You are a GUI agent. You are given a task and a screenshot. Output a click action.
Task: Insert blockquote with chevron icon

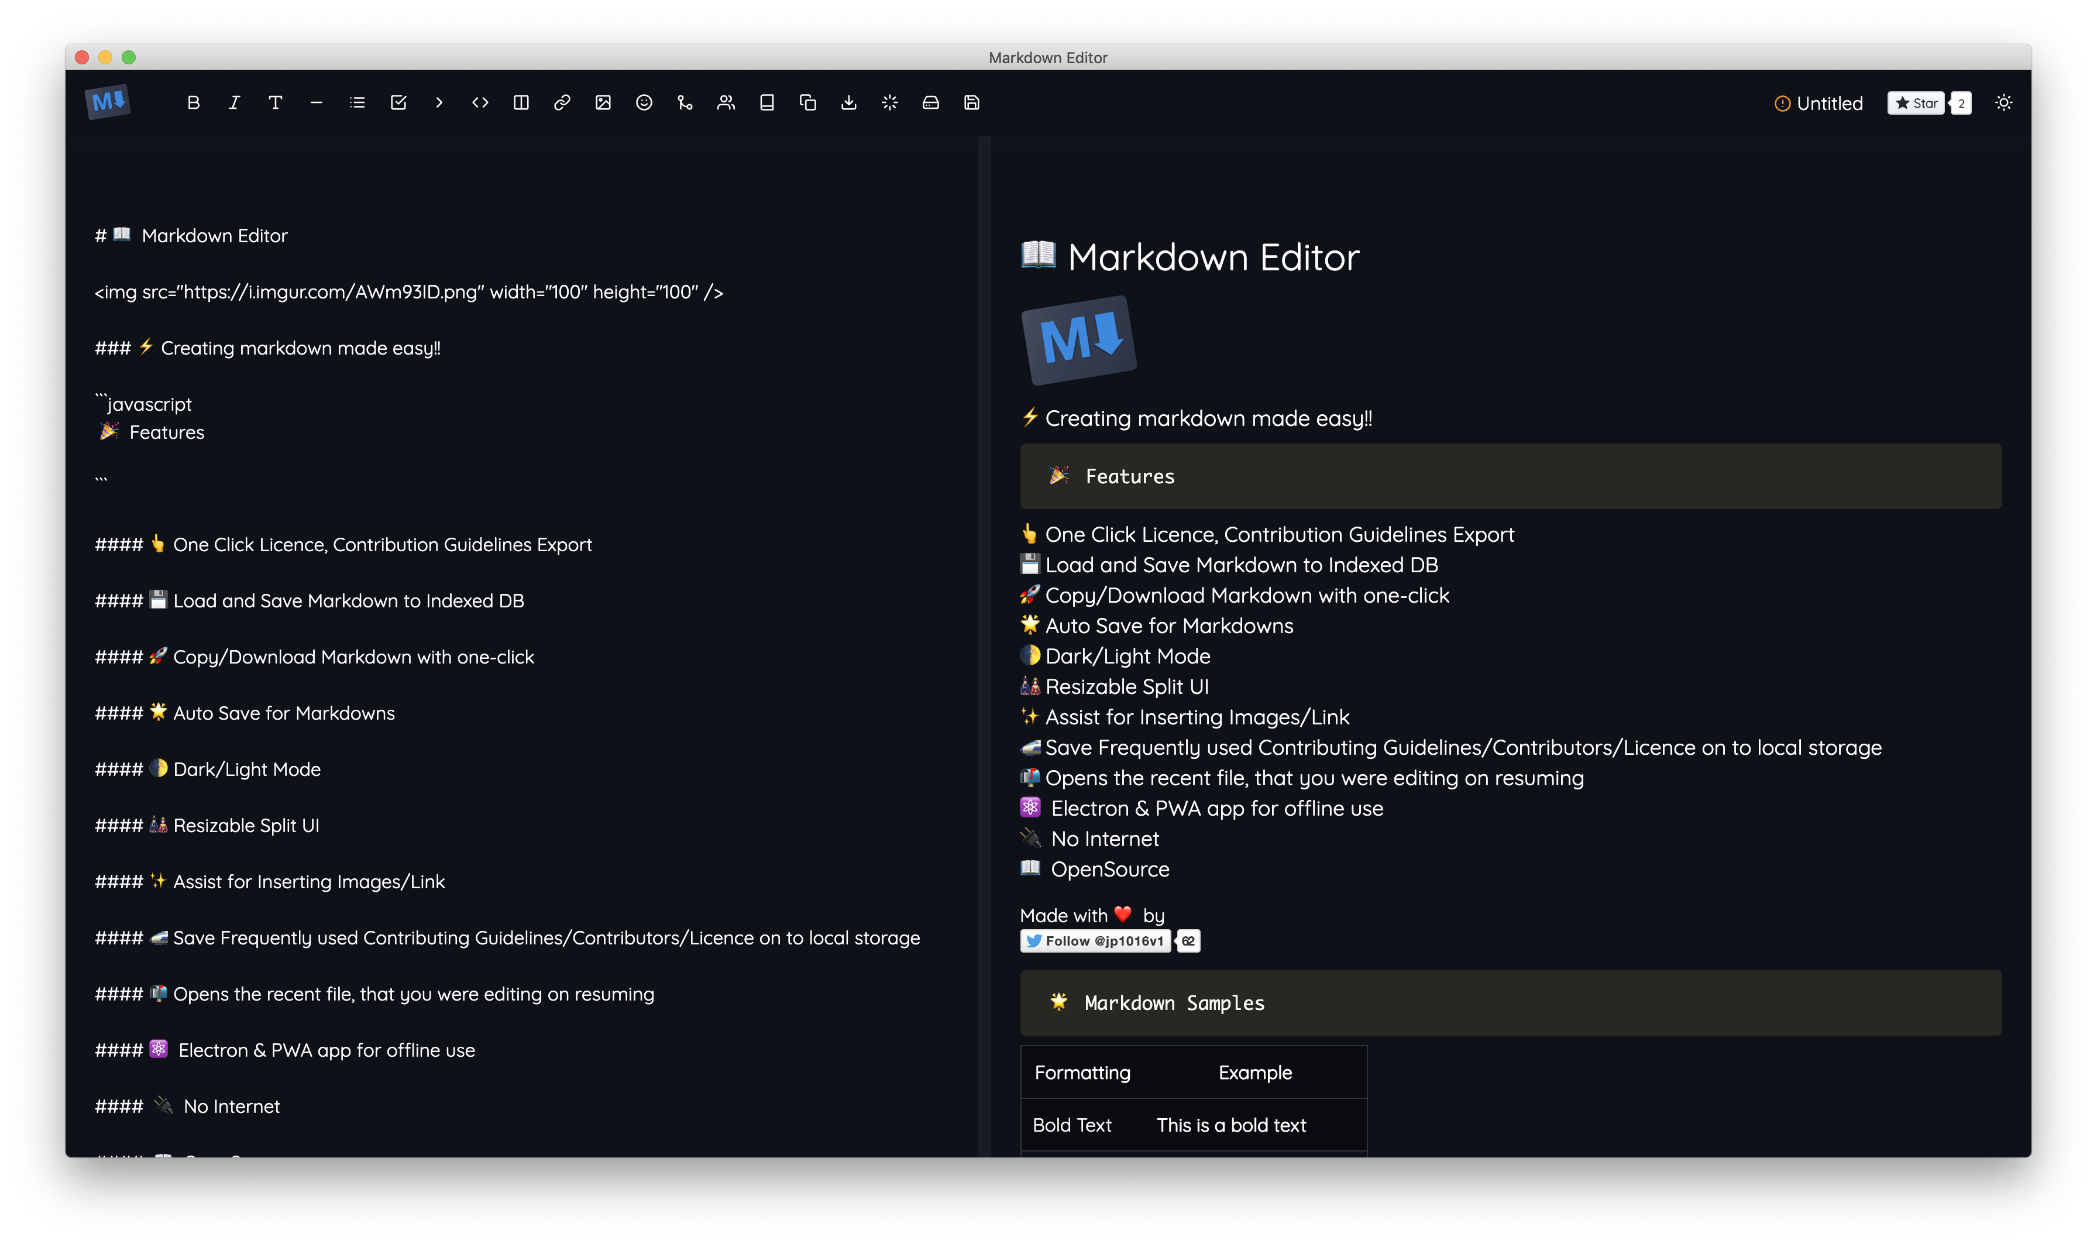pos(439,102)
